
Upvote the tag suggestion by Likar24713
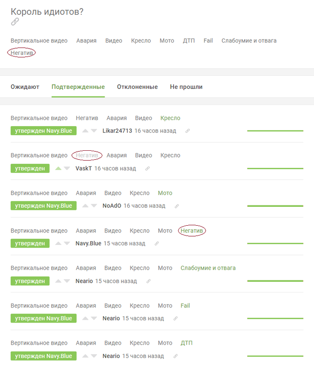click(85, 131)
